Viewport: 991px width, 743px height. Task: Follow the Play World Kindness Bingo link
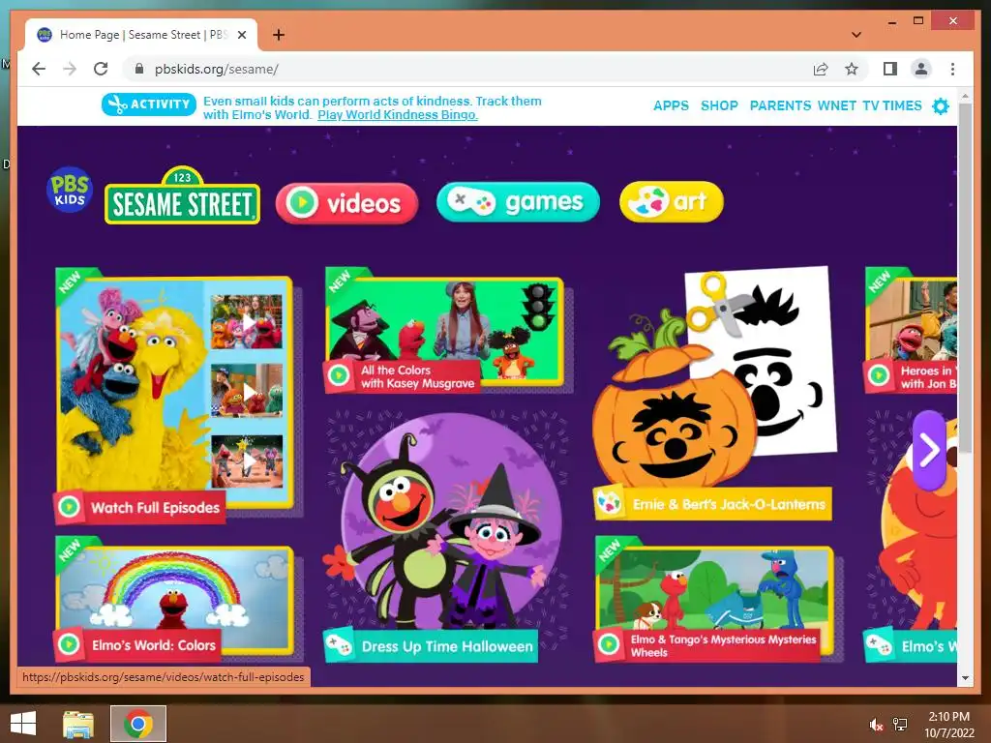(398, 115)
